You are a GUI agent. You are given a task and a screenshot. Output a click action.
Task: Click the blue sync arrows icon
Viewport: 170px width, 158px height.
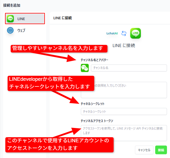[124, 33]
